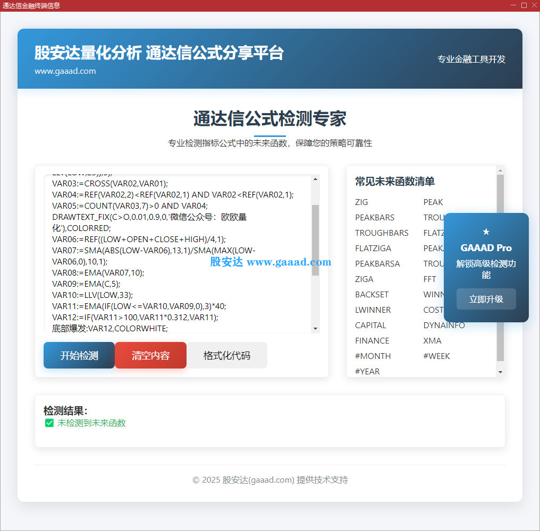Click the 开始检测 button
Image resolution: width=540 pixels, height=531 pixels.
79,355
